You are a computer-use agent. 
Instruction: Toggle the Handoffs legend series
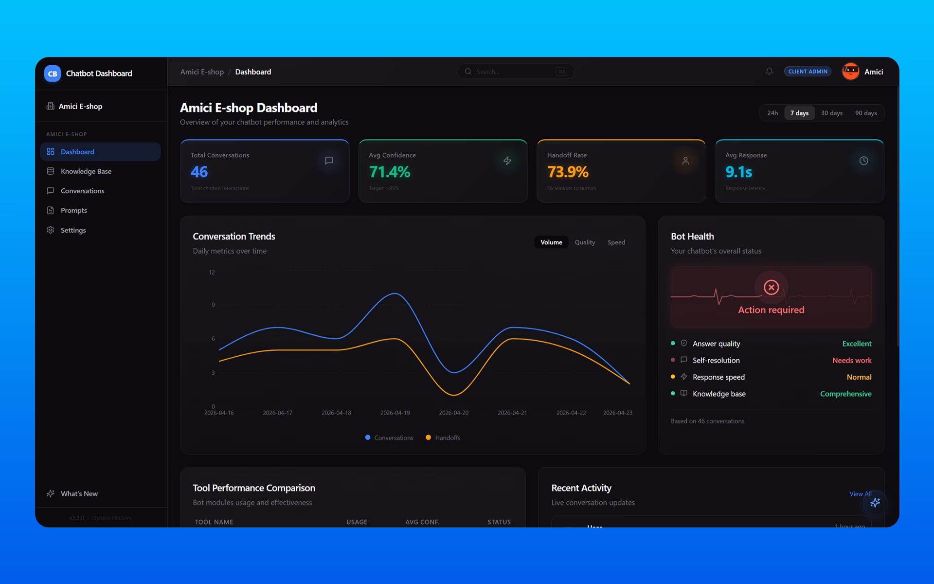click(x=443, y=438)
